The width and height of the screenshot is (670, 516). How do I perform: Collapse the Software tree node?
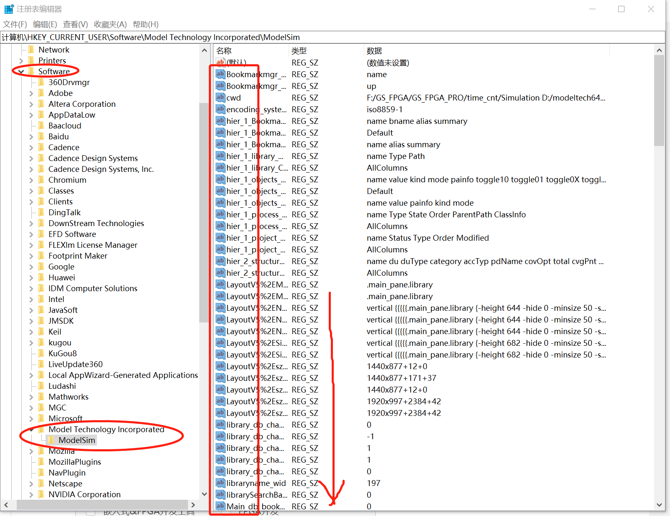tap(22, 71)
